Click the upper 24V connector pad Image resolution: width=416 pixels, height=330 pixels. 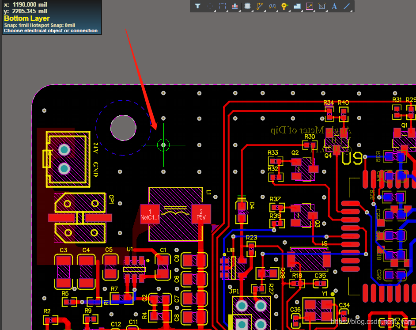coord(64,150)
